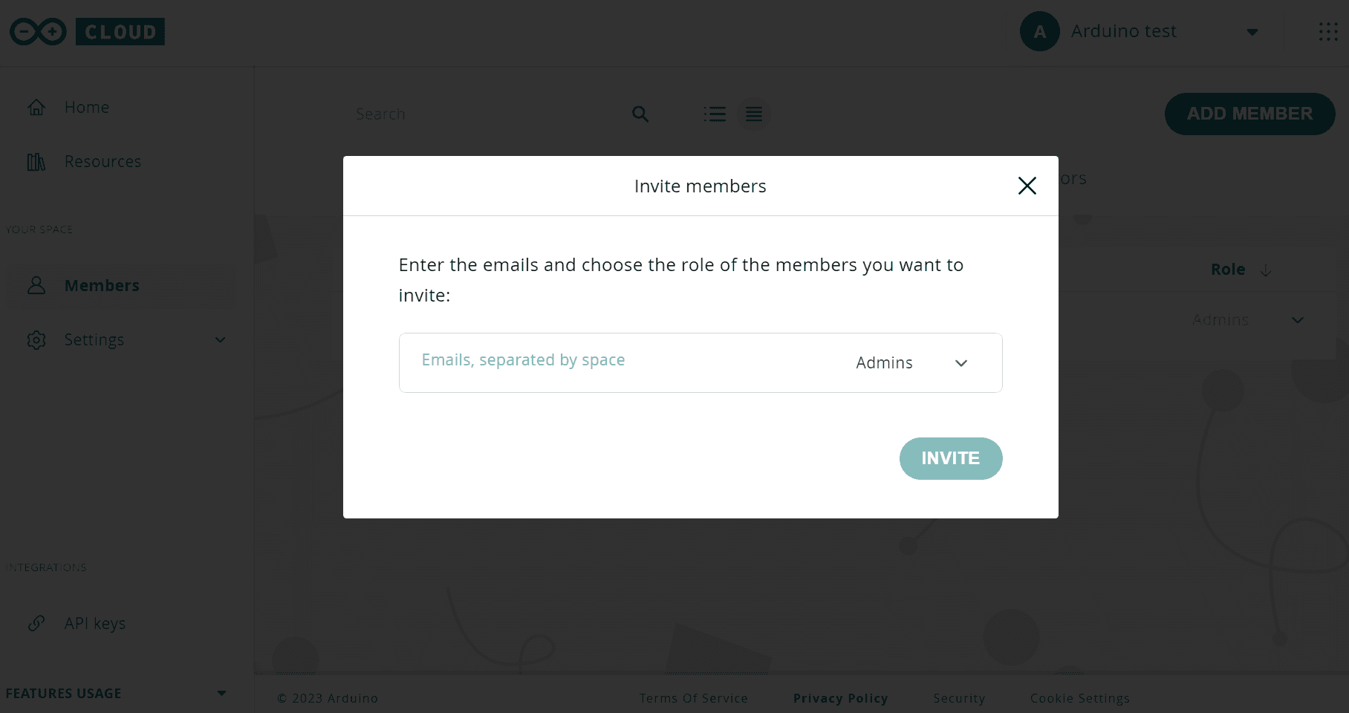Image resolution: width=1349 pixels, height=713 pixels.
Task: Click the Settings gear icon
Action: click(36, 340)
